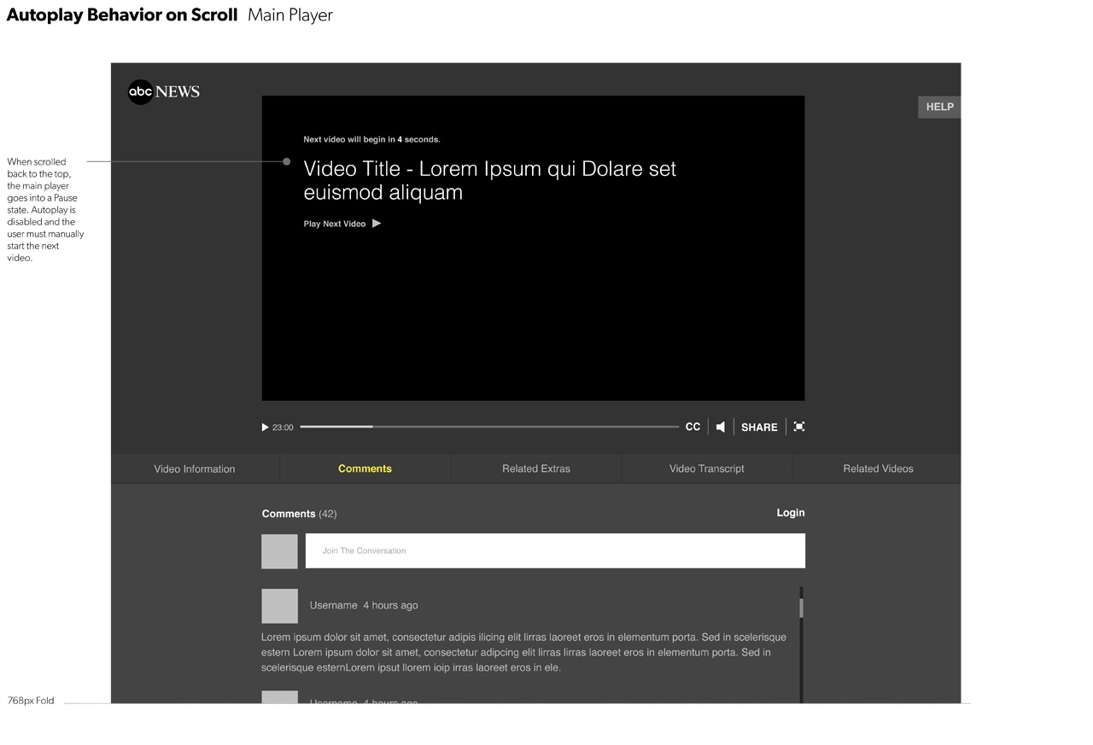Select the Comments tab

[x=365, y=469]
